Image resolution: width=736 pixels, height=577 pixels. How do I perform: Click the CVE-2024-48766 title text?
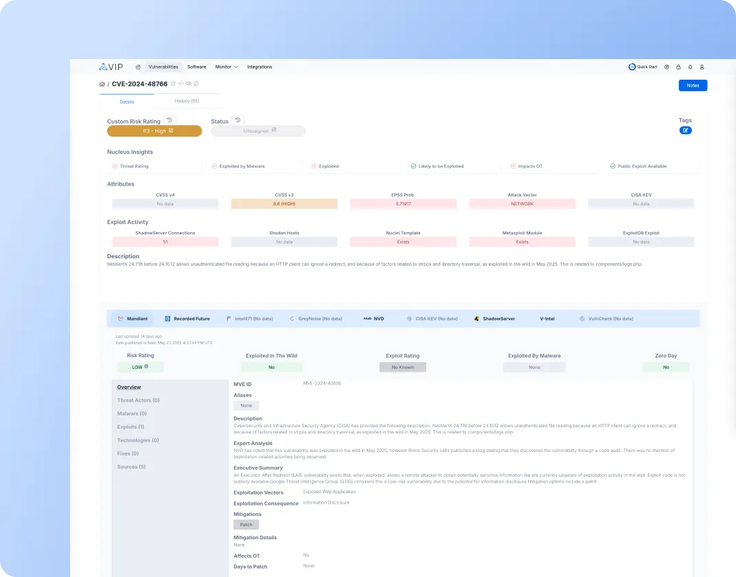(x=139, y=84)
